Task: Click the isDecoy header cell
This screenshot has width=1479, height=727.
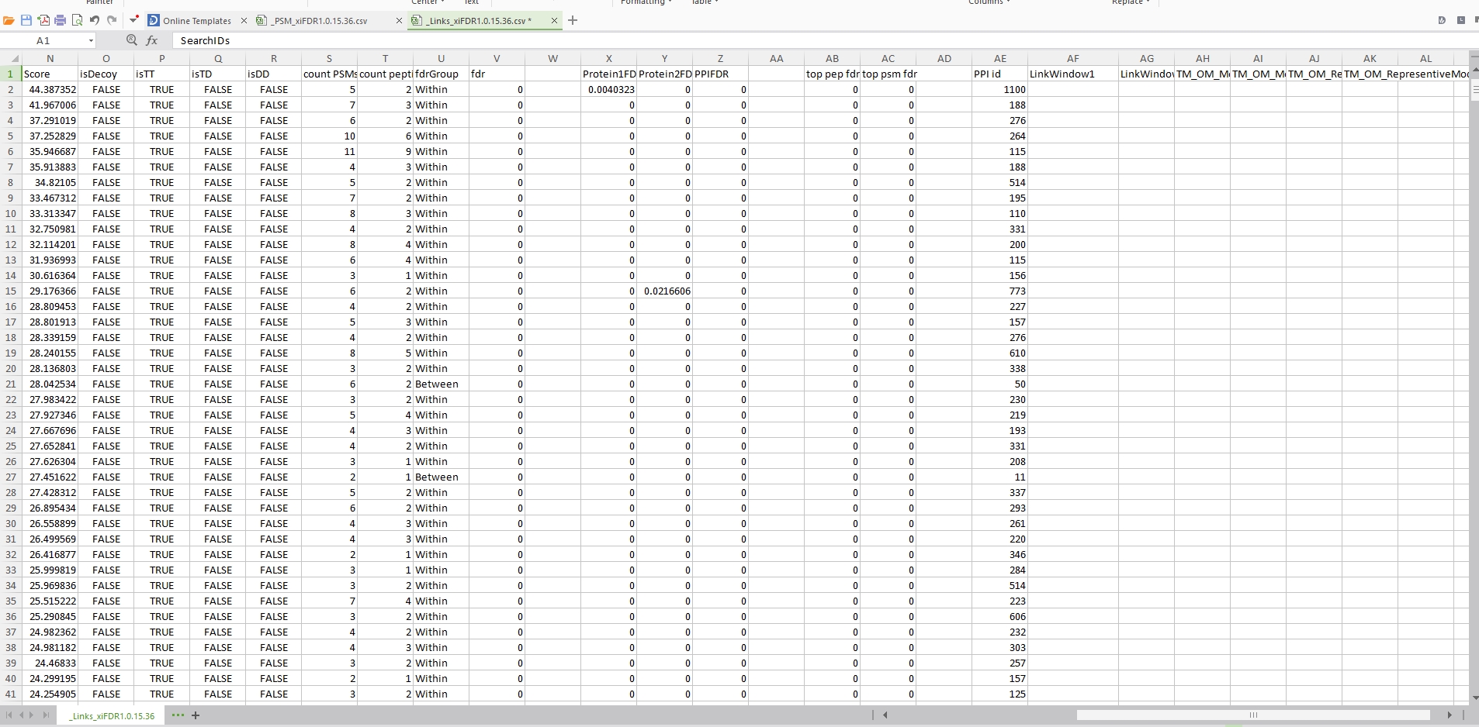Action: [106, 74]
